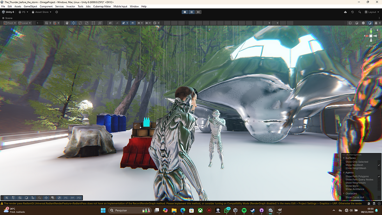Viewport: 382px width, 215px height.
Task: Open the Cubemap Maker menu
Action: click(x=102, y=7)
